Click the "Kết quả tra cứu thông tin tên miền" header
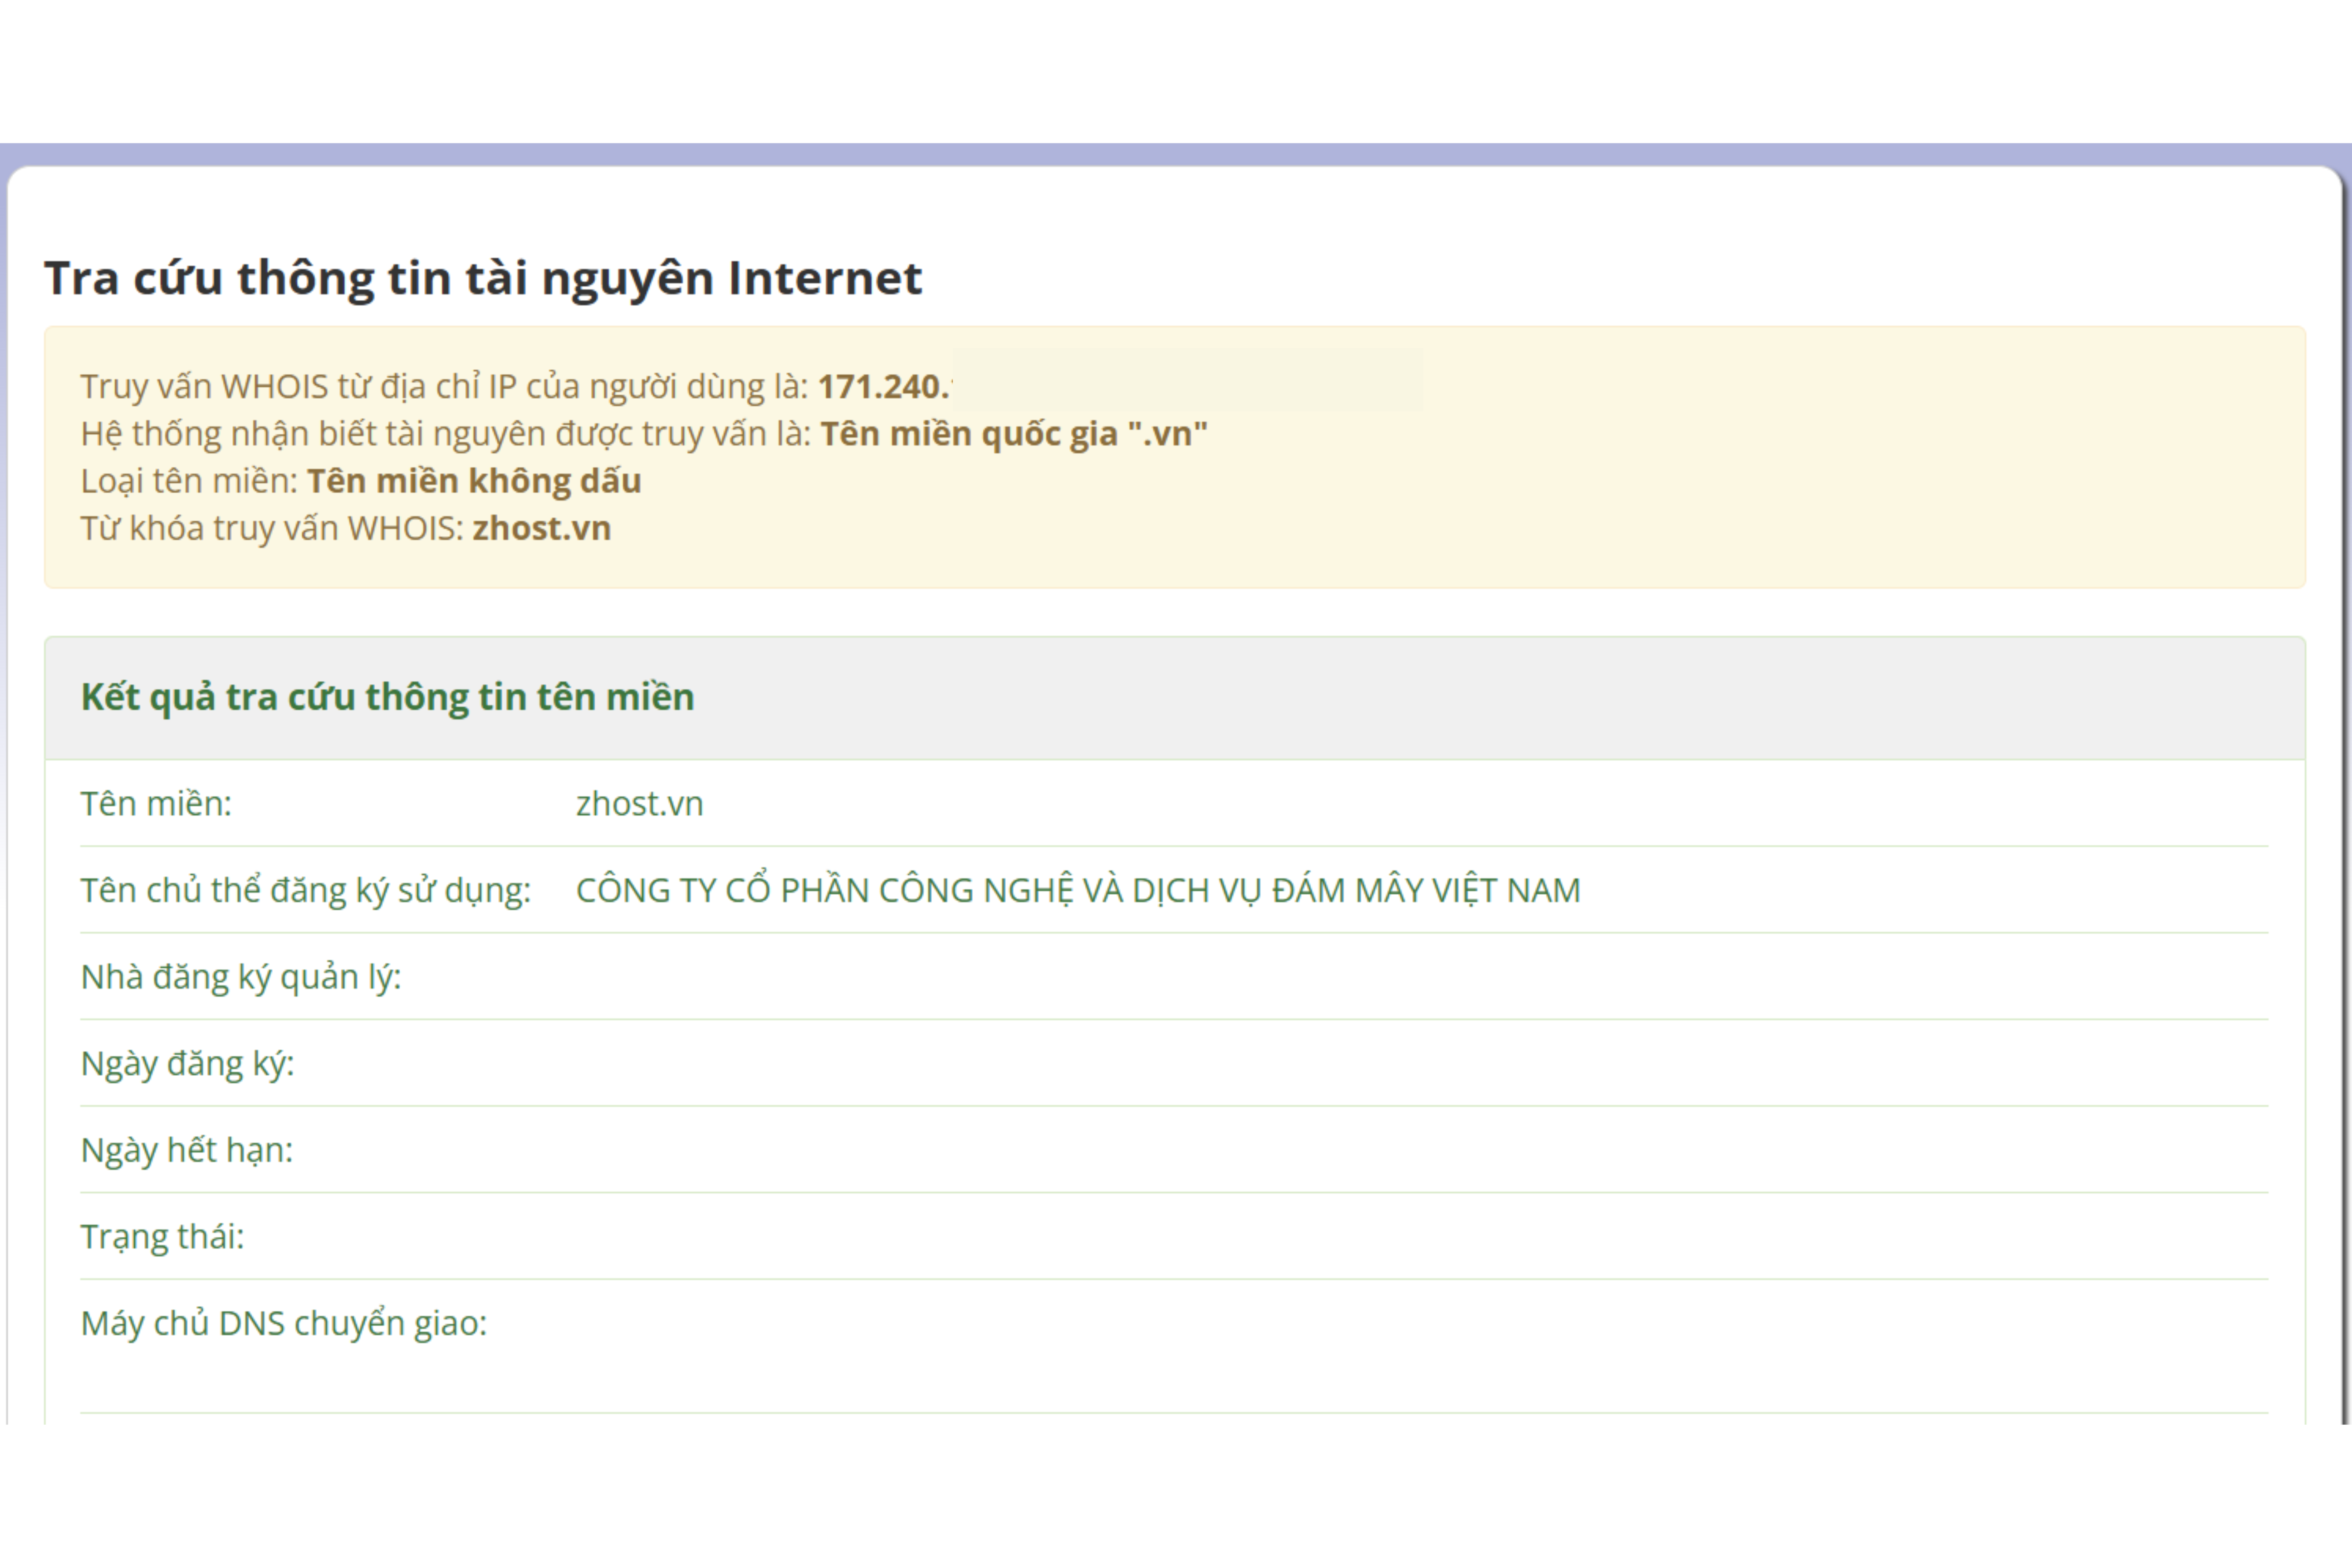The width and height of the screenshot is (2352, 1568). [x=387, y=697]
